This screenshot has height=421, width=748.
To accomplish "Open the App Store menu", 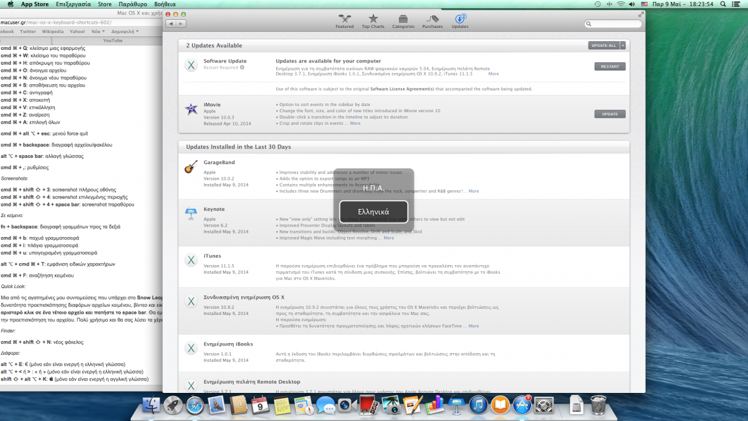I will point(35,4).
